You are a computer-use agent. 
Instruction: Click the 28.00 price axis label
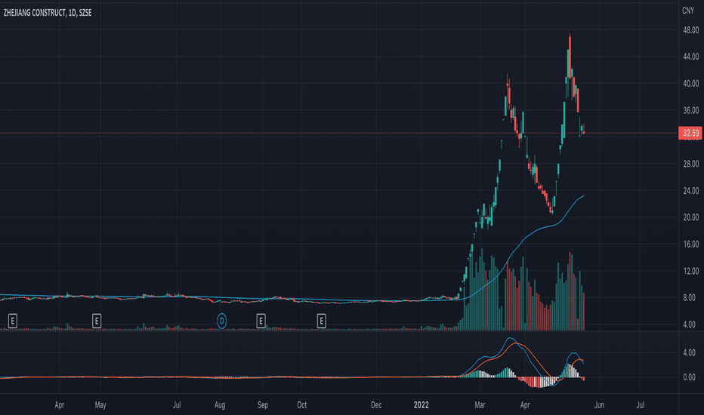click(x=690, y=164)
